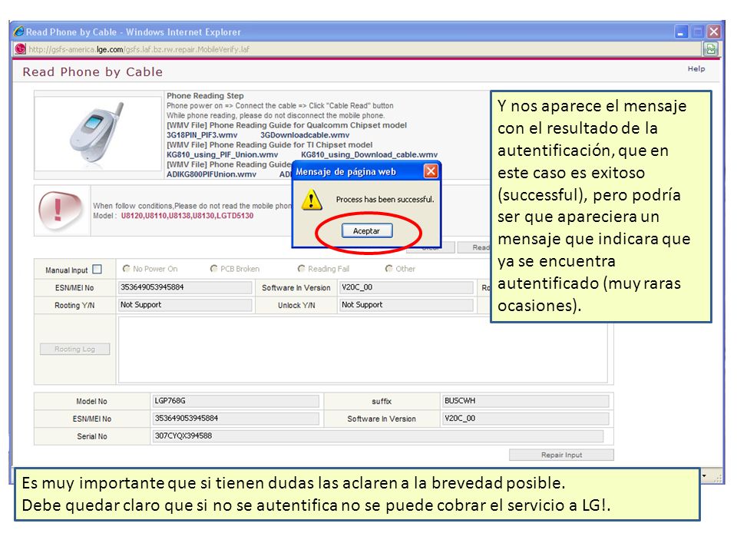This screenshot has width=737, height=553.
Task: Minimize the Internet Explorer window
Action: click(x=681, y=32)
